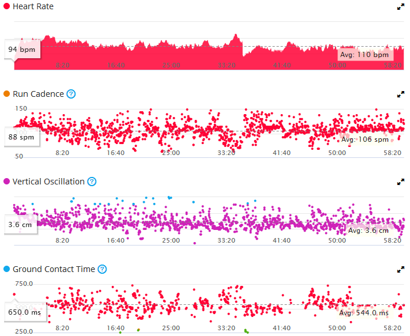Click the 94 bpm tooltip on heart rate chart

(22, 50)
